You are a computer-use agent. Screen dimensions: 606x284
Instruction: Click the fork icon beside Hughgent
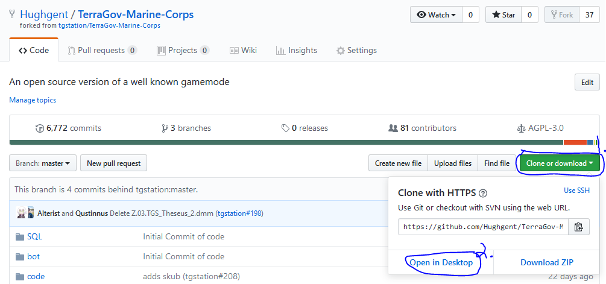tap(13, 14)
